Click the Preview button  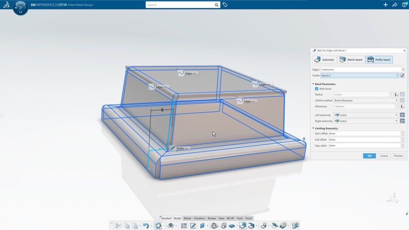coord(398,156)
